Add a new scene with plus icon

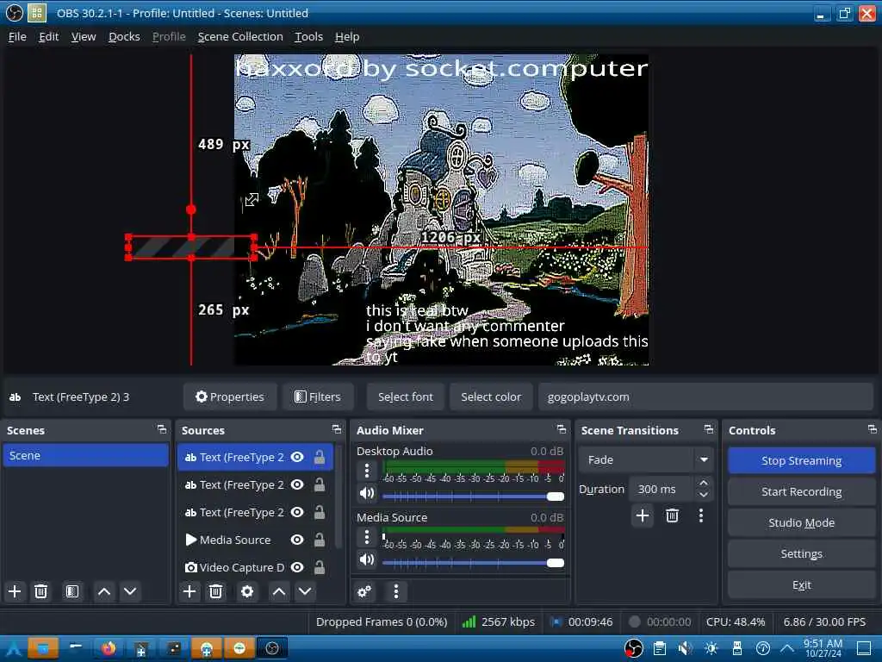[x=16, y=591]
